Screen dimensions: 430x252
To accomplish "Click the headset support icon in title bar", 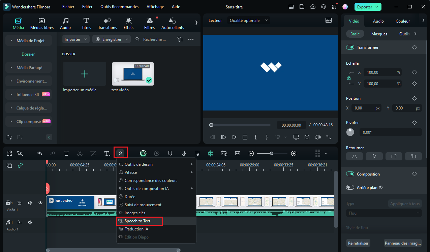I will point(324,7).
